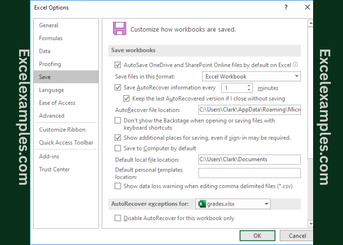This screenshot has height=245, width=343.
Task: Decrease AutoRecover minutes with down arrow
Action: 249,90
